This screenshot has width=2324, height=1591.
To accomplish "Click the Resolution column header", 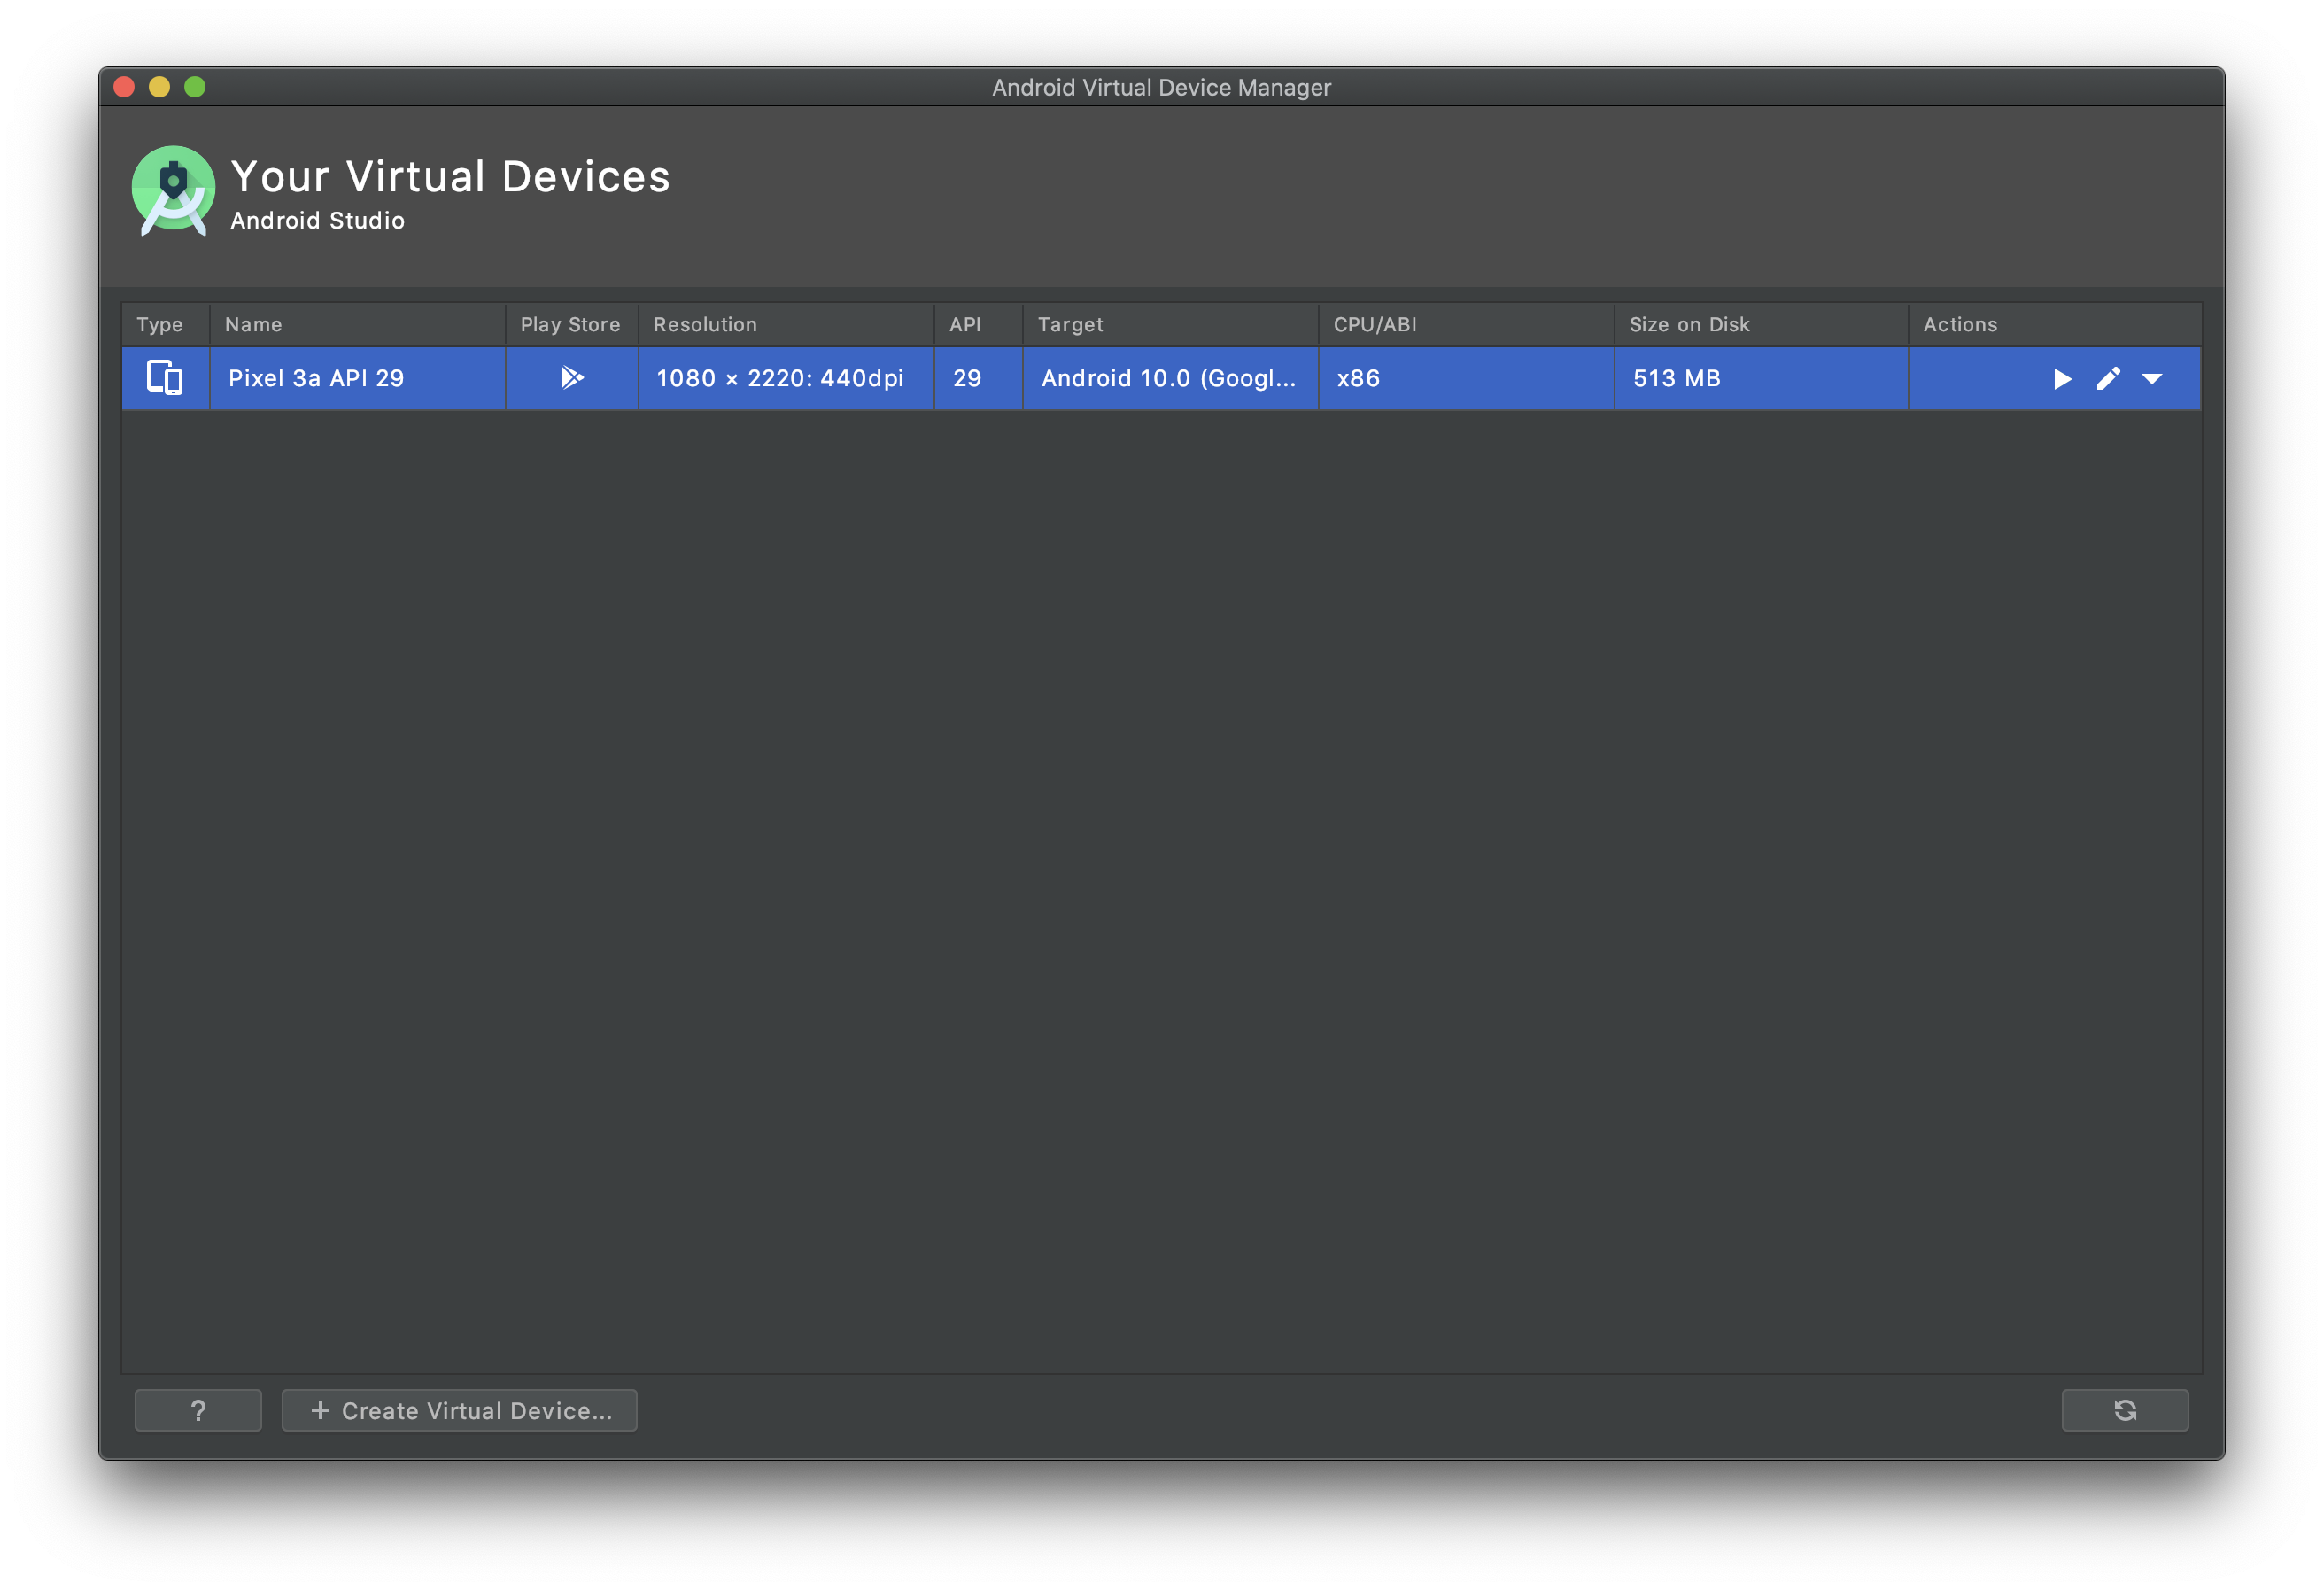I will click(705, 325).
